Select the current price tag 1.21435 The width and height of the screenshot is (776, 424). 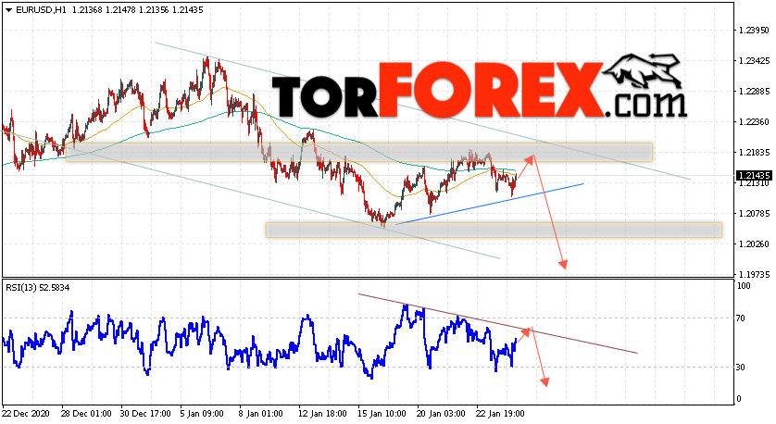coord(754,176)
